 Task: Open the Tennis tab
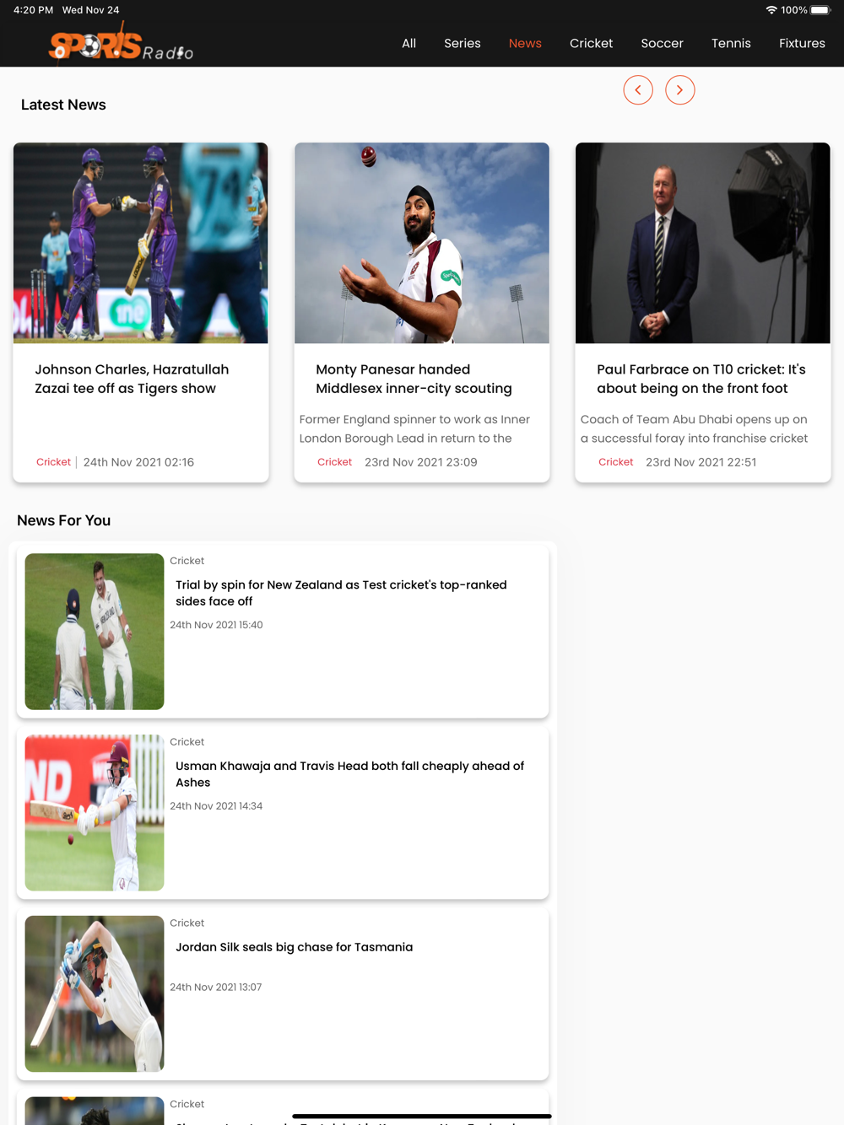click(x=731, y=43)
